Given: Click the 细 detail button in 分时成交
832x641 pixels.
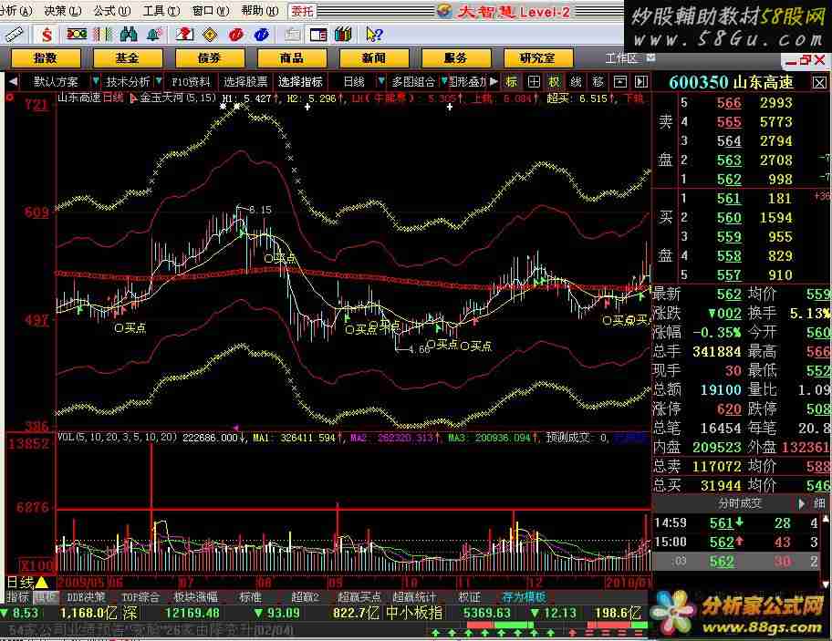Looking at the screenshot, I should [819, 503].
